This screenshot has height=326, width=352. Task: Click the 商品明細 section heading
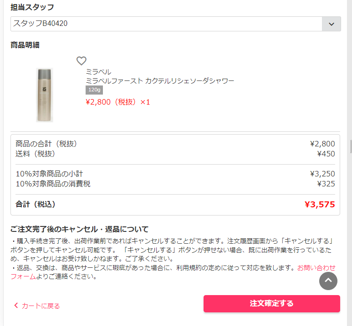(x=25, y=45)
